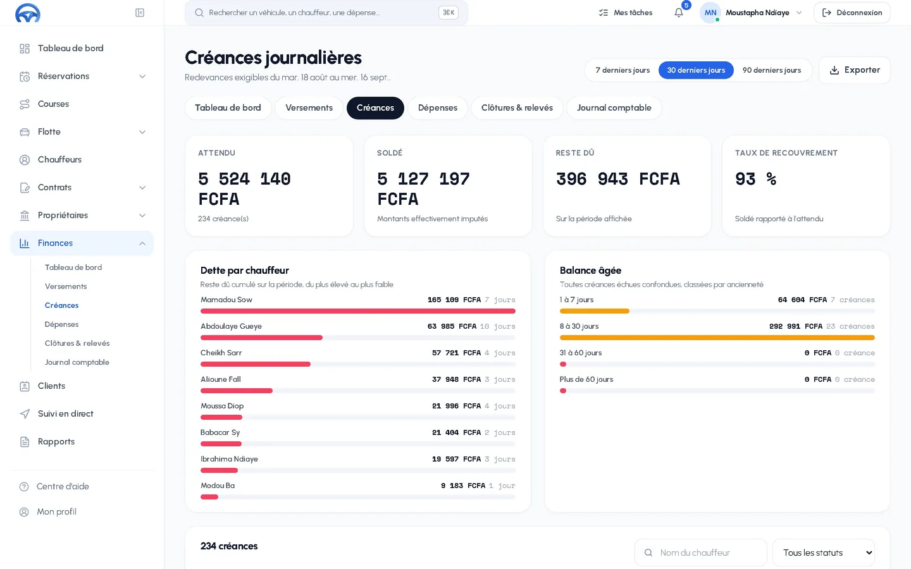Click the Exporter button
The width and height of the screenshot is (911, 569).
point(855,70)
